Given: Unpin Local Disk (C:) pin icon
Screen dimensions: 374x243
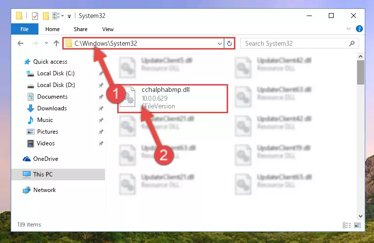Looking at the screenshot, I should point(101,73).
